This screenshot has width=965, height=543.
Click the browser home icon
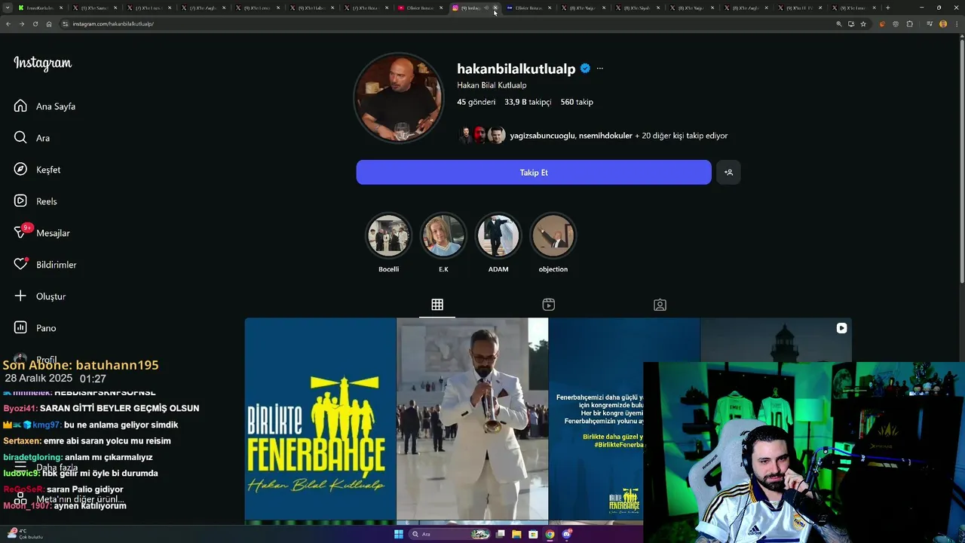49,24
